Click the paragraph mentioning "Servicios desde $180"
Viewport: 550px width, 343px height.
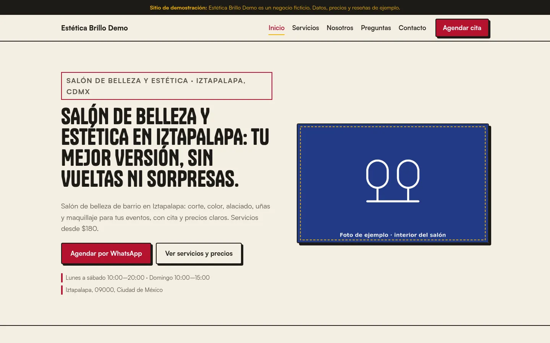[x=166, y=217]
